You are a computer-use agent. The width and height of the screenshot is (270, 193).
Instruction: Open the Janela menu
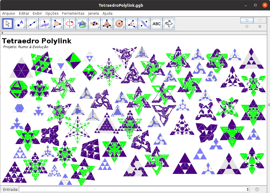93,14
